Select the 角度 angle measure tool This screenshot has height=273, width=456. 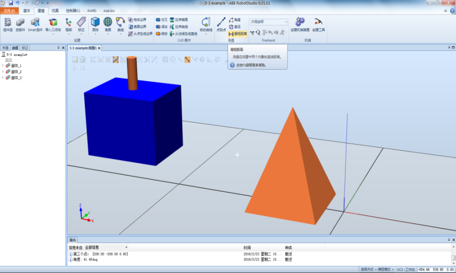(235, 20)
